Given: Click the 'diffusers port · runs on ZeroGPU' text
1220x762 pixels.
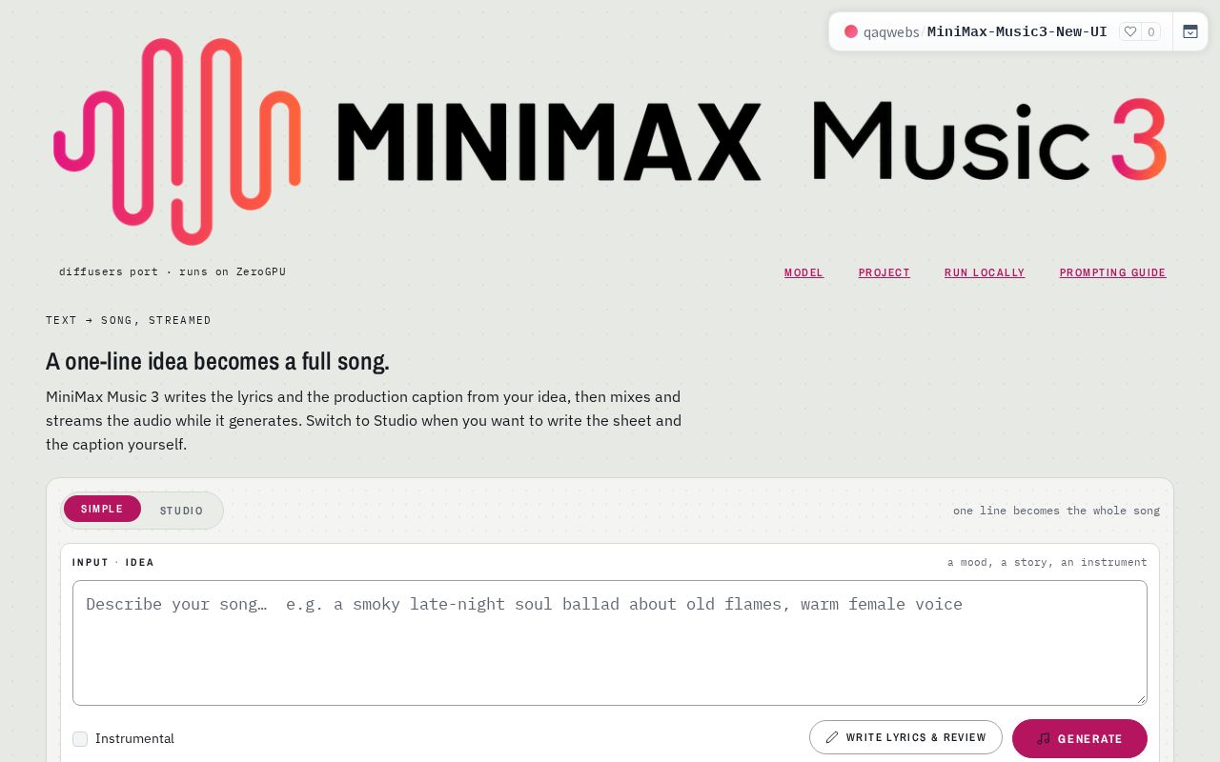Looking at the screenshot, I should point(173,271).
